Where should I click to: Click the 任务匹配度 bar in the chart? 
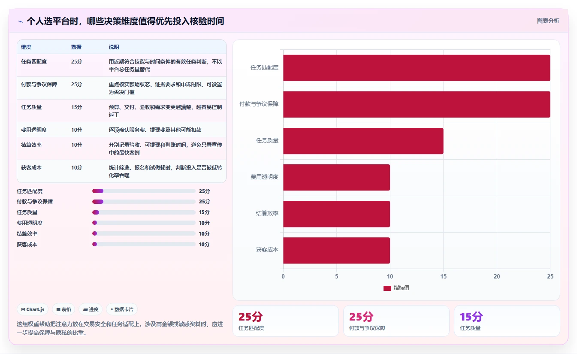click(417, 68)
